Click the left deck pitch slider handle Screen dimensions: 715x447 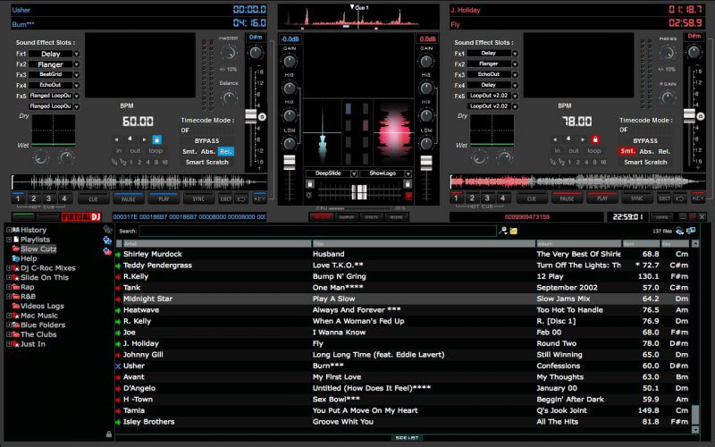pos(251,116)
